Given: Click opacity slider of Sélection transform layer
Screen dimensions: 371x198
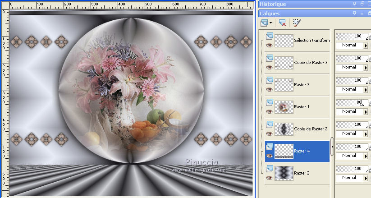Looking at the screenshot, I should tap(352, 36).
